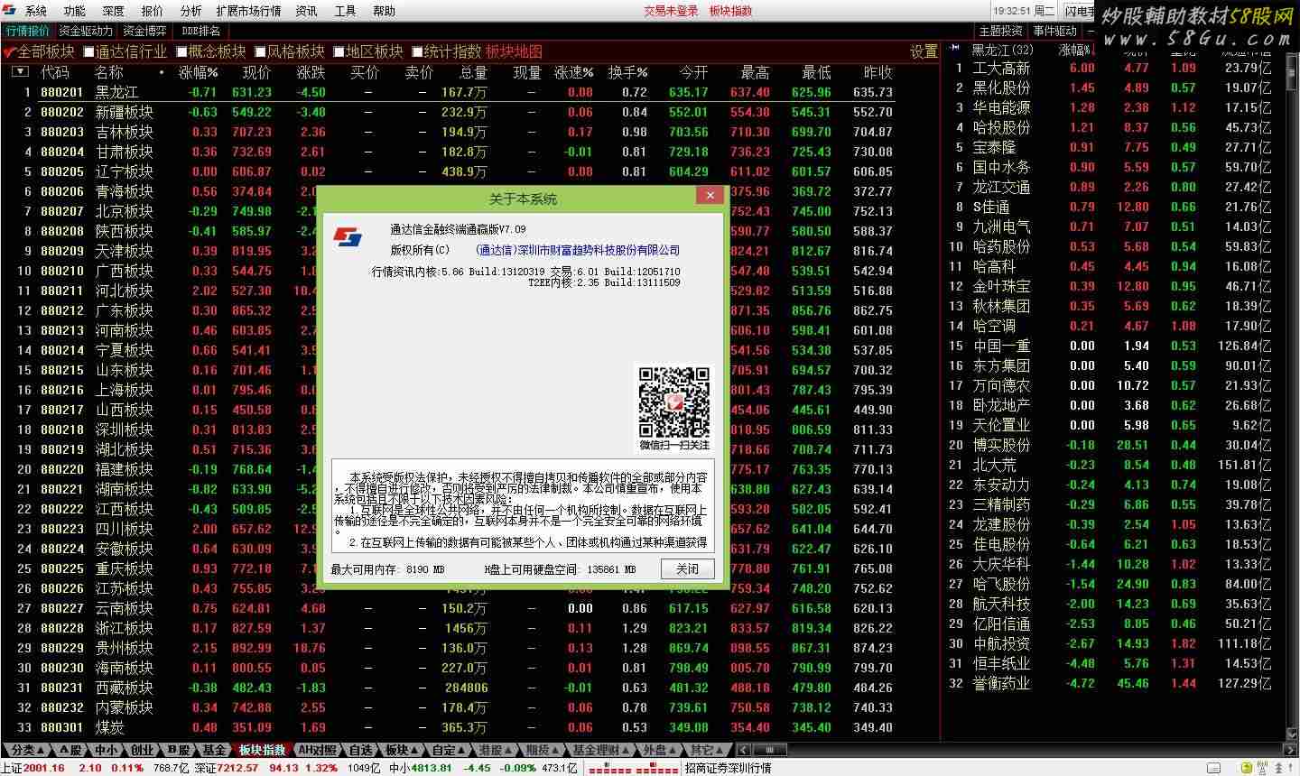Open the 功能 menu

pos(75,11)
